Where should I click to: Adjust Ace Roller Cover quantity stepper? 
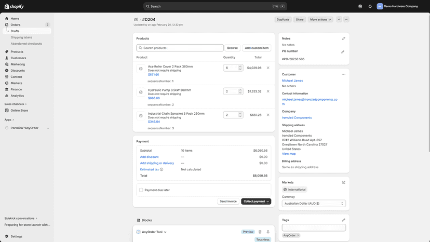pos(240,68)
